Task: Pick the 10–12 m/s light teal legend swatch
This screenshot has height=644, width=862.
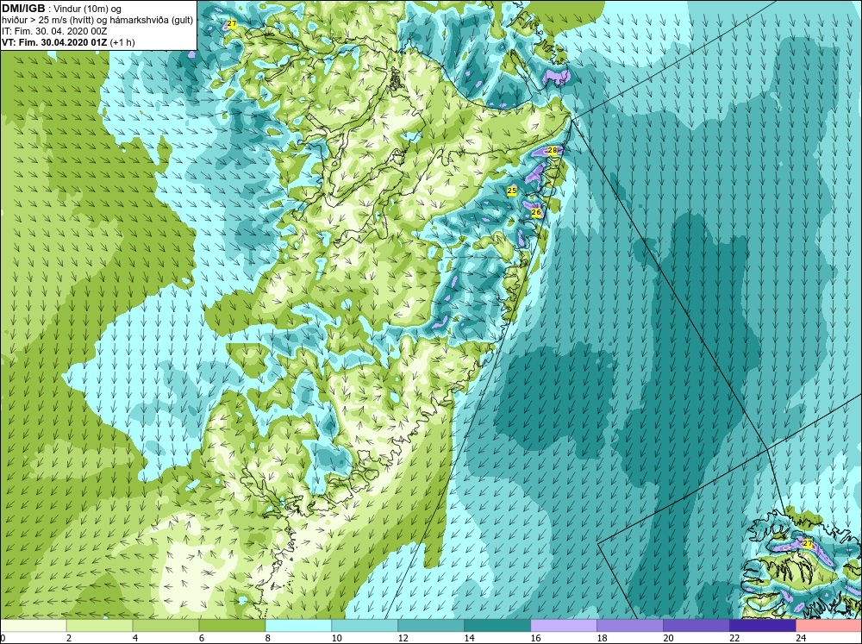Action: (365, 626)
